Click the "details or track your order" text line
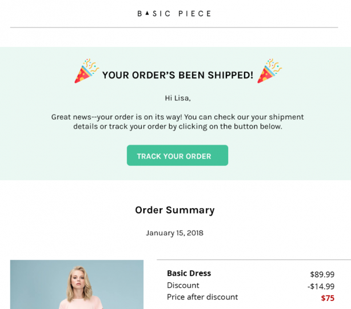This screenshot has width=351, height=309. point(177,126)
